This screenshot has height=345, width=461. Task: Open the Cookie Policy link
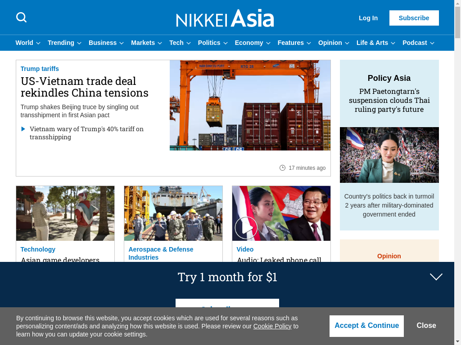[272, 326]
